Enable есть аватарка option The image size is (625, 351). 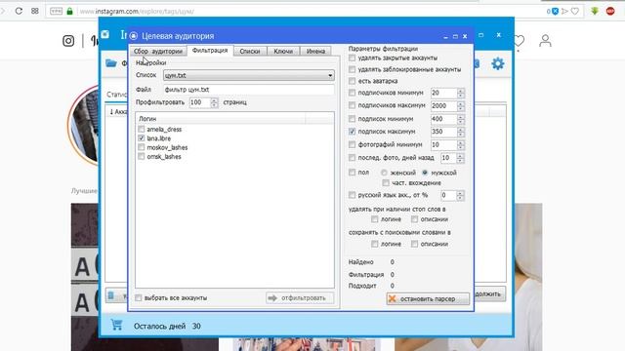352,81
